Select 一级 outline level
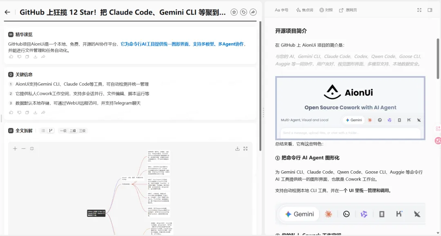 pos(63,131)
